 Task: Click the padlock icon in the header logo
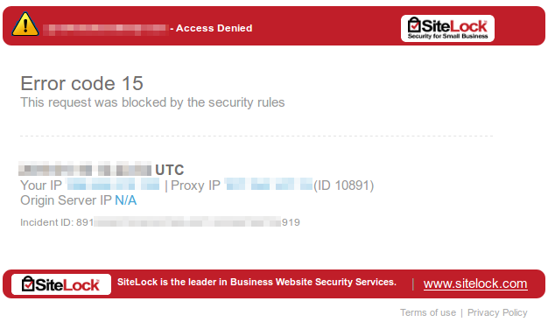coord(414,24)
